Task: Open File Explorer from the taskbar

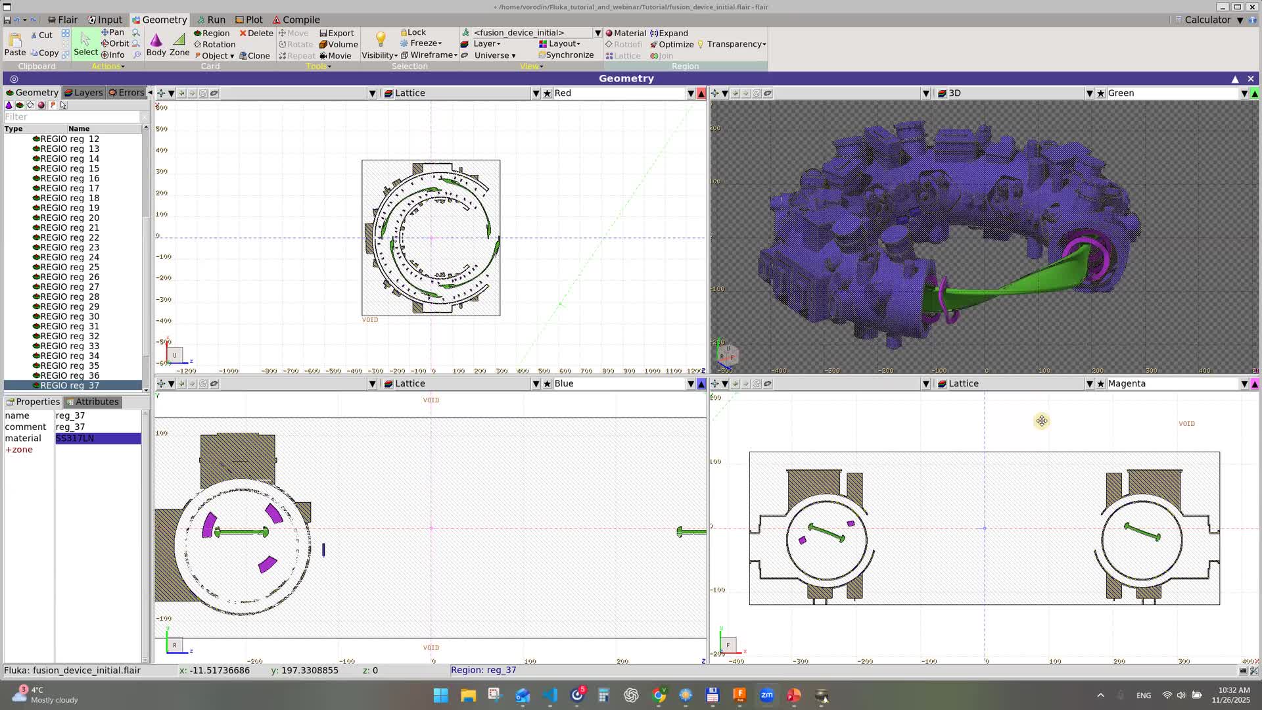Action: pos(468,695)
